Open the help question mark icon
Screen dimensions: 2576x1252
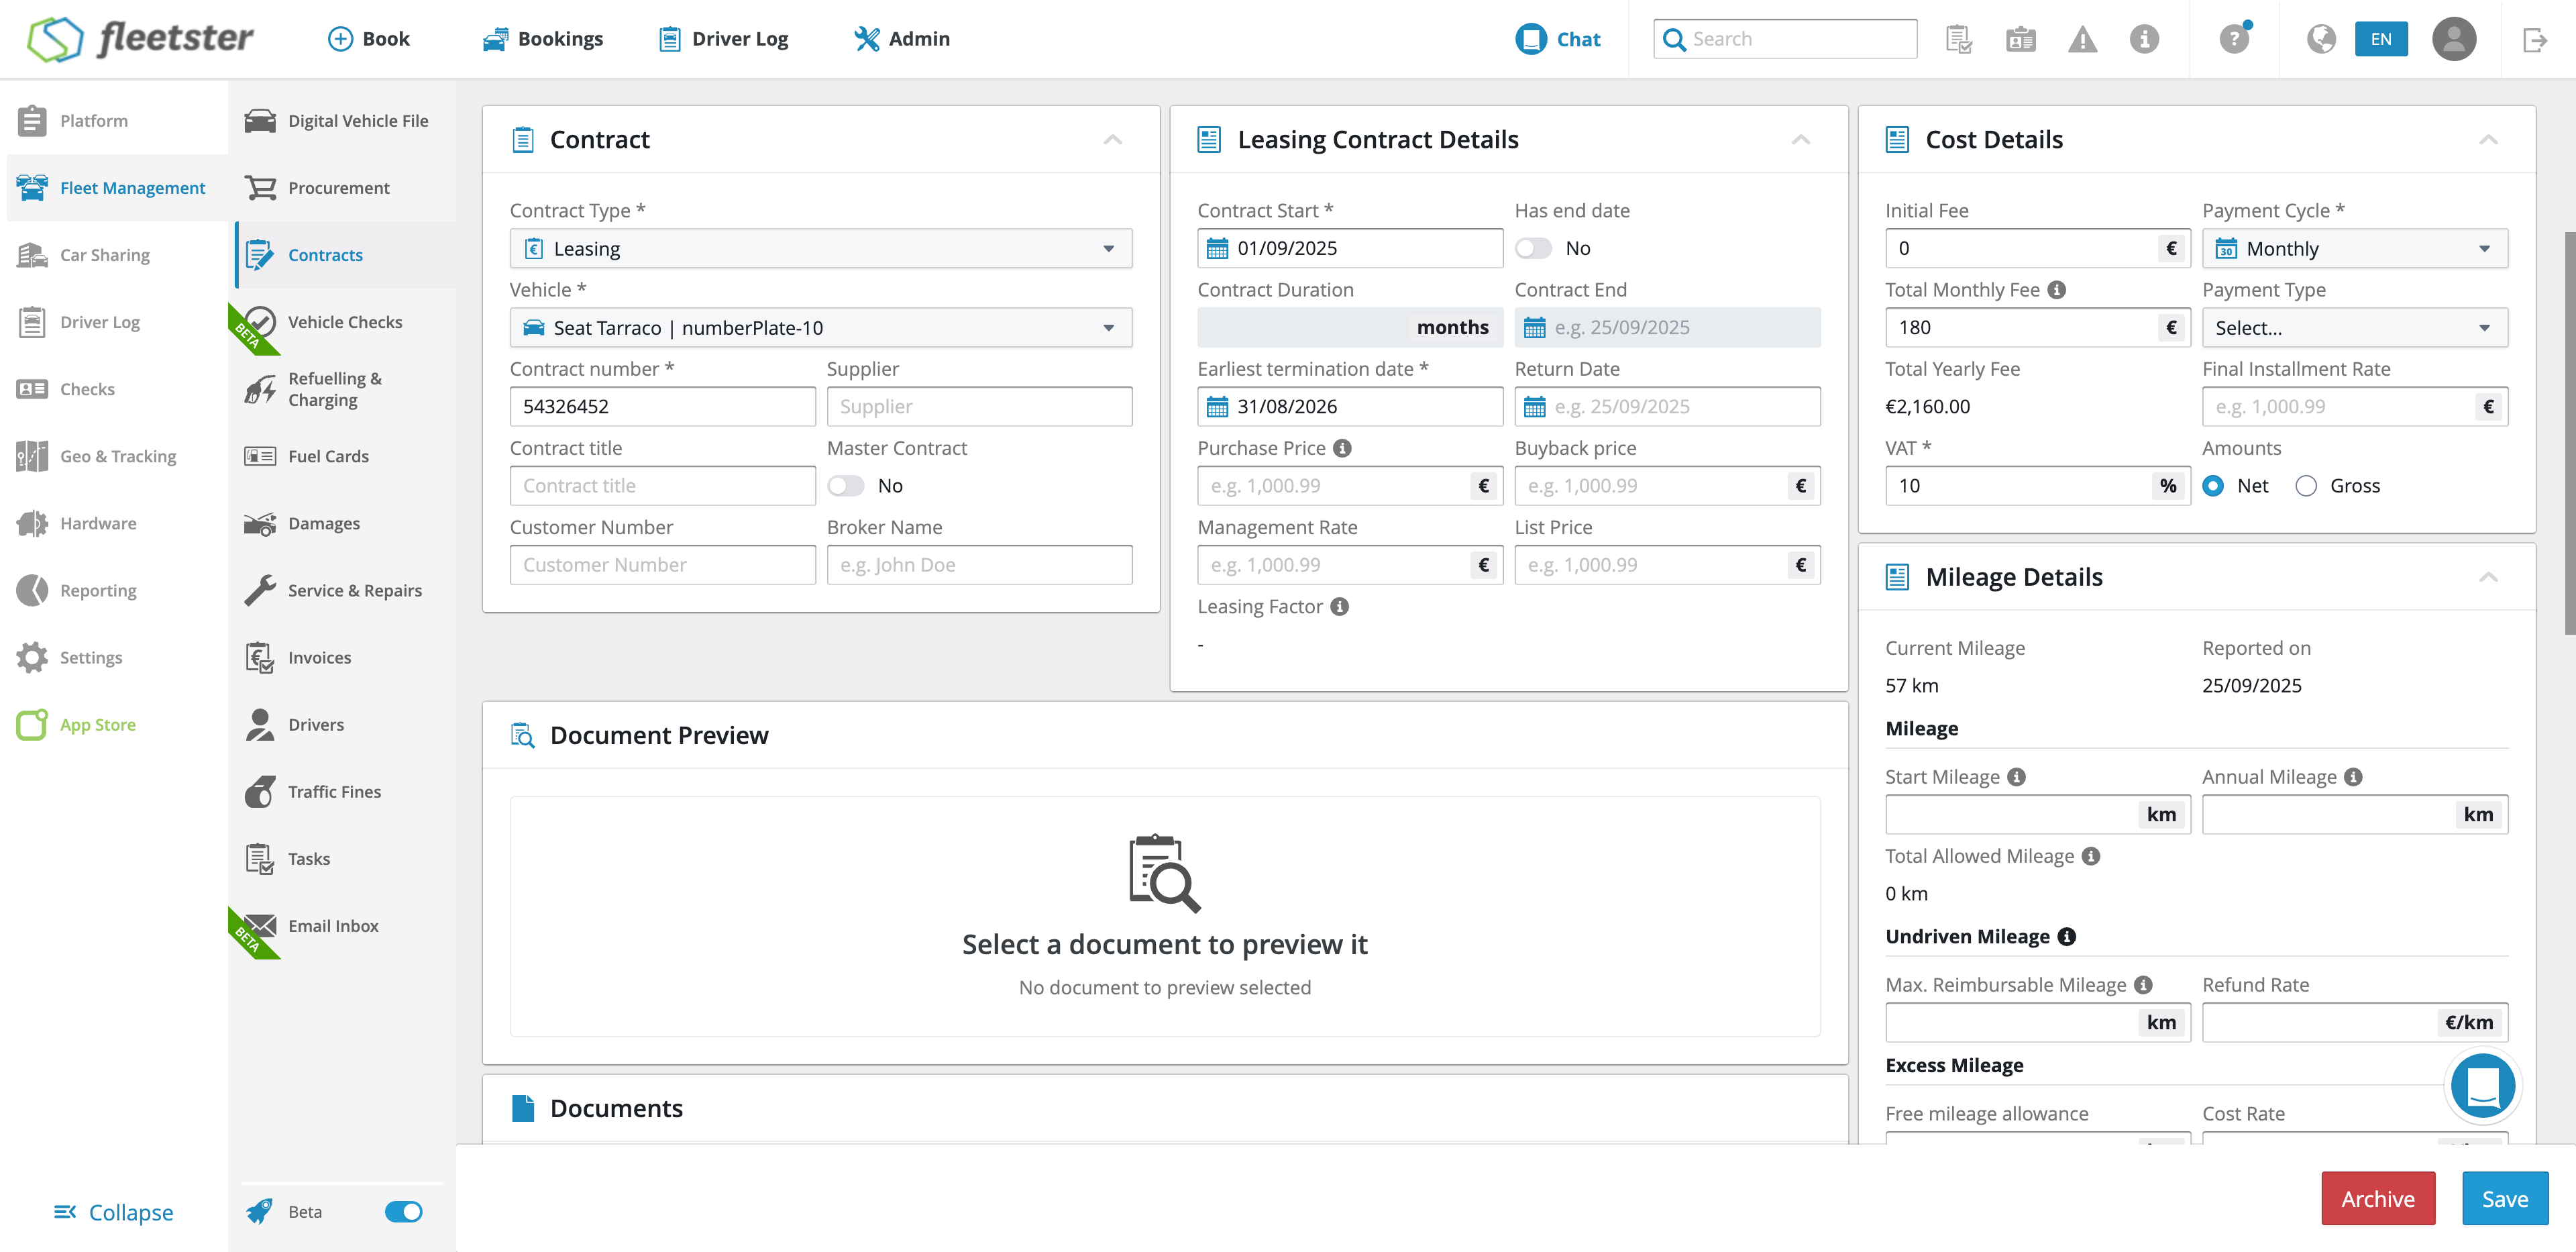click(x=2233, y=39)
